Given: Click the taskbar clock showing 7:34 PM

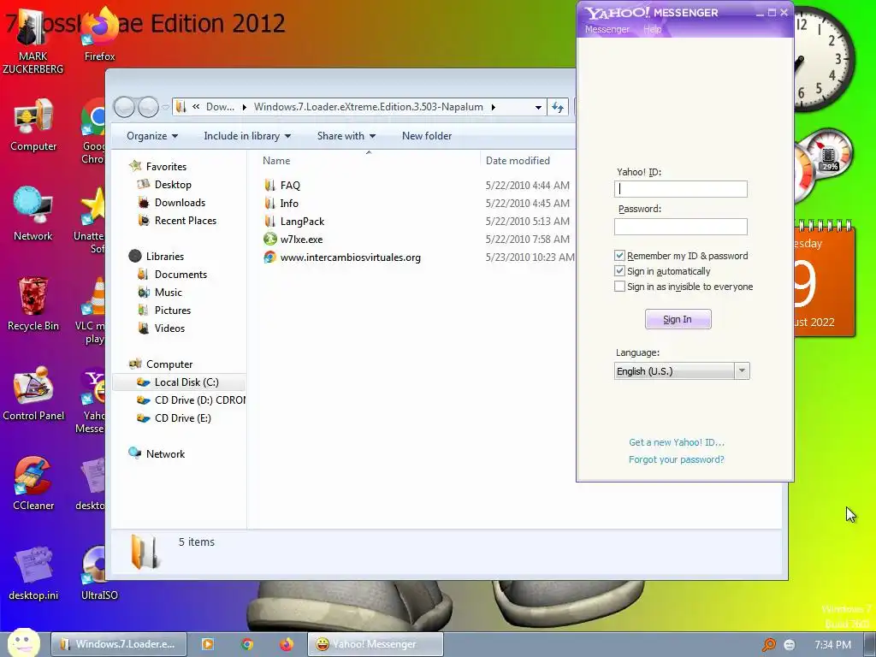Looking at the screenshot, I should (x=832, y=645).
